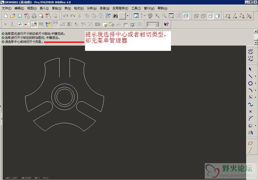Toggle the lock view movement button

coord(34,24)
